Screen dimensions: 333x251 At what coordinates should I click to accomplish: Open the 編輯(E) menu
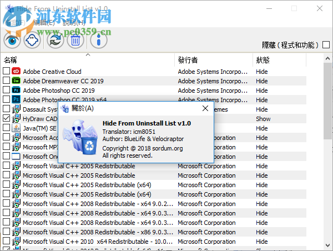click(44, 22)
